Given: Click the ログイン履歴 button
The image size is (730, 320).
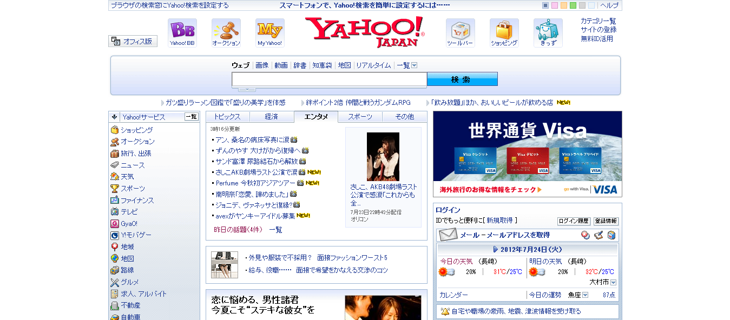Looking at the screenshot, I should pyautogui.click(x=574, y=221).
